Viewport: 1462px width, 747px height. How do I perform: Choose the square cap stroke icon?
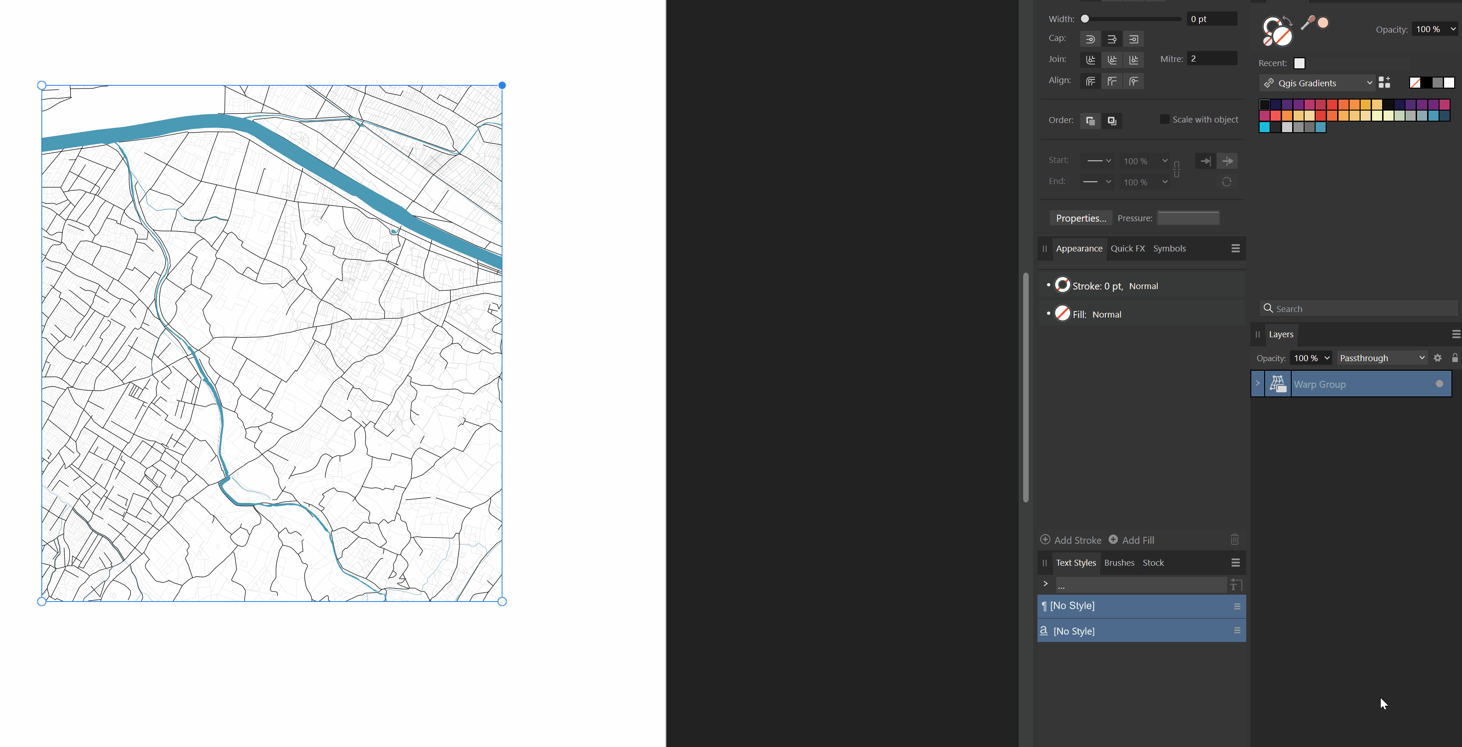point(1133,39)
